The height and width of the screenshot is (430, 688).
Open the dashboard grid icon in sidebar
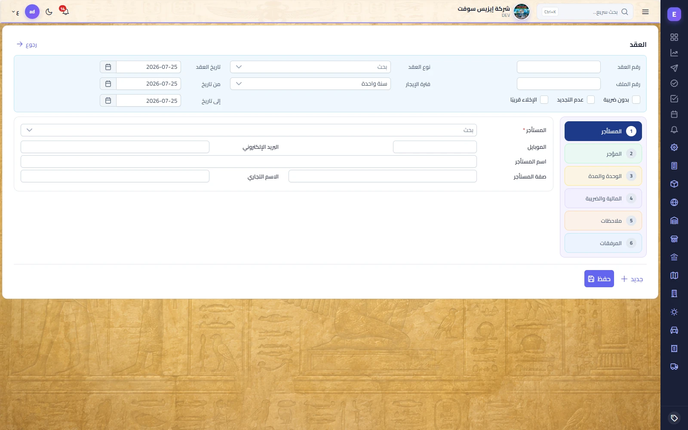674,37
